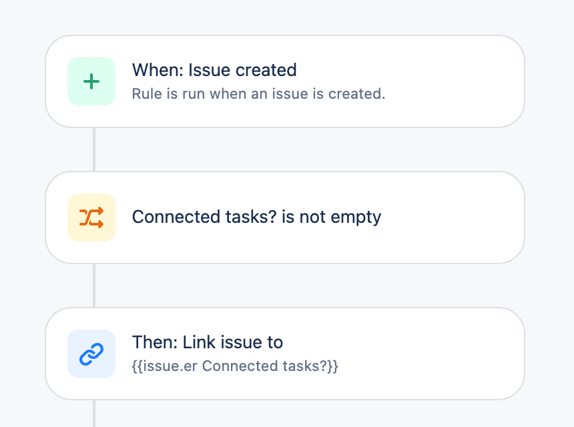Select the Link issue action card's empty right area
574x427 pixels.
[432, 354]
